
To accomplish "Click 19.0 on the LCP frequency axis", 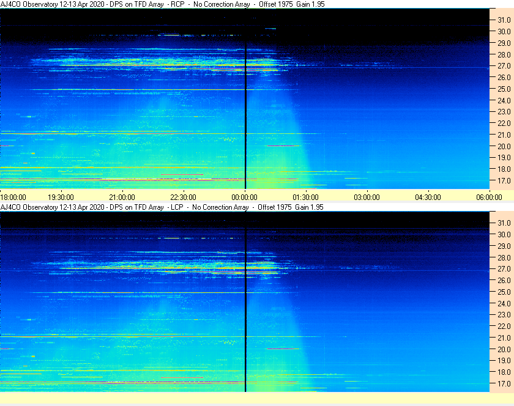I will coord(504,361).
